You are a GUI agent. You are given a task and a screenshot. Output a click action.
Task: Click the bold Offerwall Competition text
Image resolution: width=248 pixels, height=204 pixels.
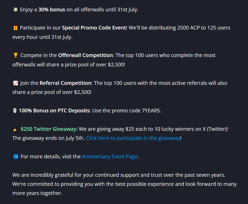(x=85, y=55)
